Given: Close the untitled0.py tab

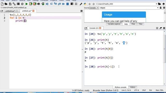Looking at the screenshot, I should click(x=17, y=11).
